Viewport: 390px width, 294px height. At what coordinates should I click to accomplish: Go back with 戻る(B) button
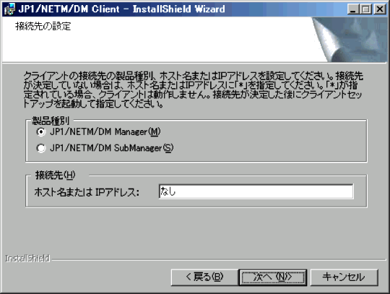click(204, 277)
